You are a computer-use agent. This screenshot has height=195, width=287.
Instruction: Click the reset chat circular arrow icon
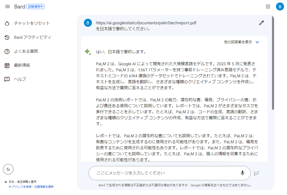(7, 23)
